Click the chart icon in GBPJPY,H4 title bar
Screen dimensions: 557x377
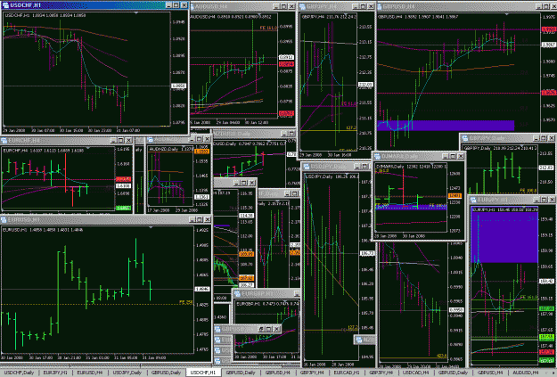click(303, 6)
